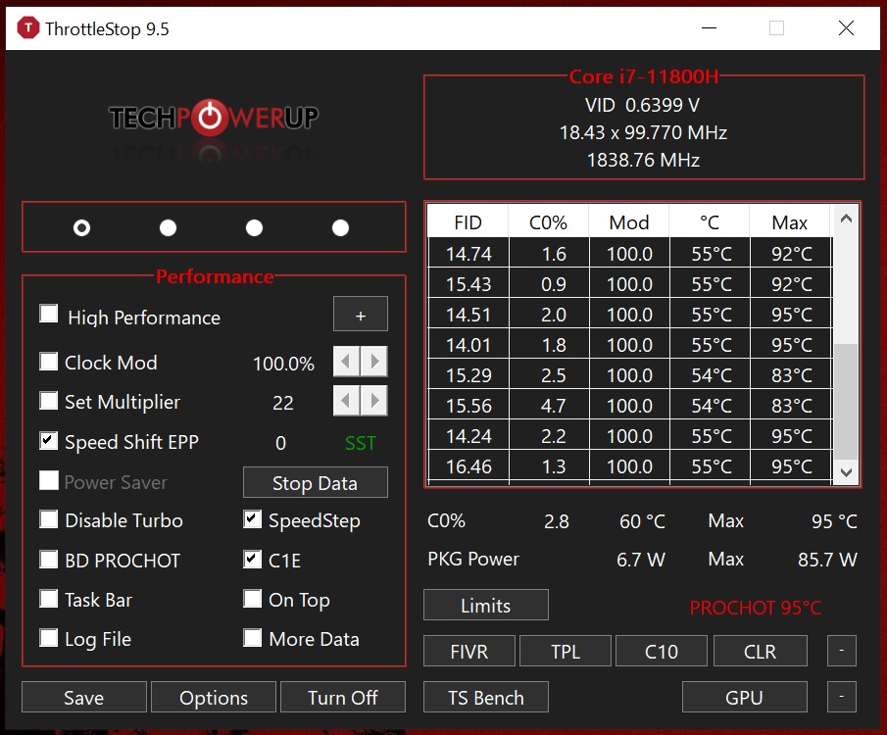
Task: Click the GPU button
Action: coord(745,697)
